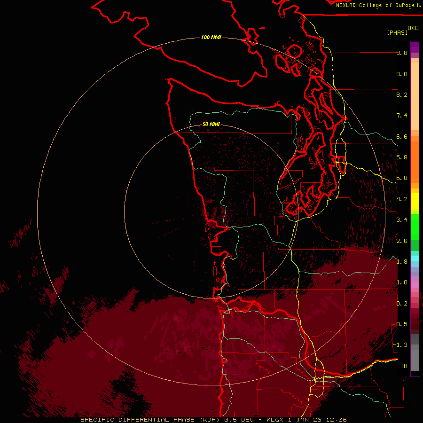Click the NEXLAB-College of DuPage credit text
This screenshot has width=423, height=423.
[x=376, y=5]
